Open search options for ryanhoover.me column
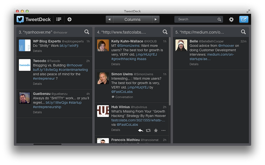The width and height of the screenshot is (265, 165). (x=87, y=32)
